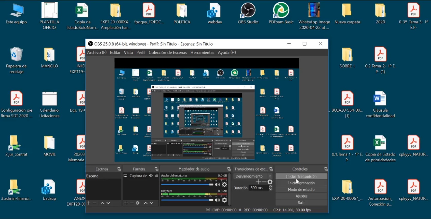Viewport: 431px width, 219px height.
Task: Hide the Captura de source with eye icon
Action: (x=151, y=176)
